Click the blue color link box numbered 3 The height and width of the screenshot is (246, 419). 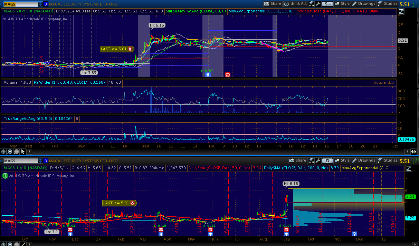click(x=46, y=4)
